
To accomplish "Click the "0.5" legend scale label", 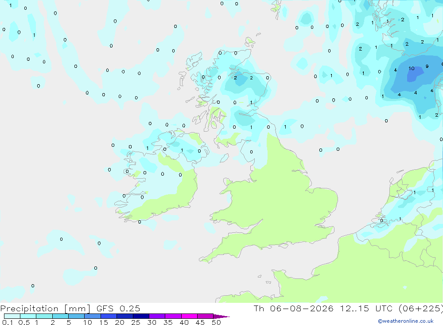I will [x=24, y=322].
